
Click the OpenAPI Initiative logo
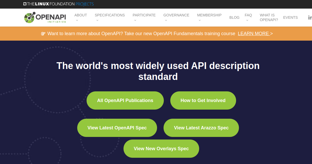click(x=45, y=17)
